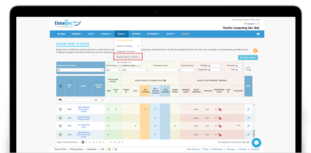
Task: Select row checkbox for user 5072
Action: pyautogui.click(x=60, y=126)
